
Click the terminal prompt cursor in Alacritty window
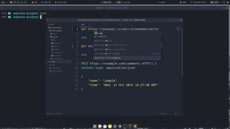coord(41,17)
